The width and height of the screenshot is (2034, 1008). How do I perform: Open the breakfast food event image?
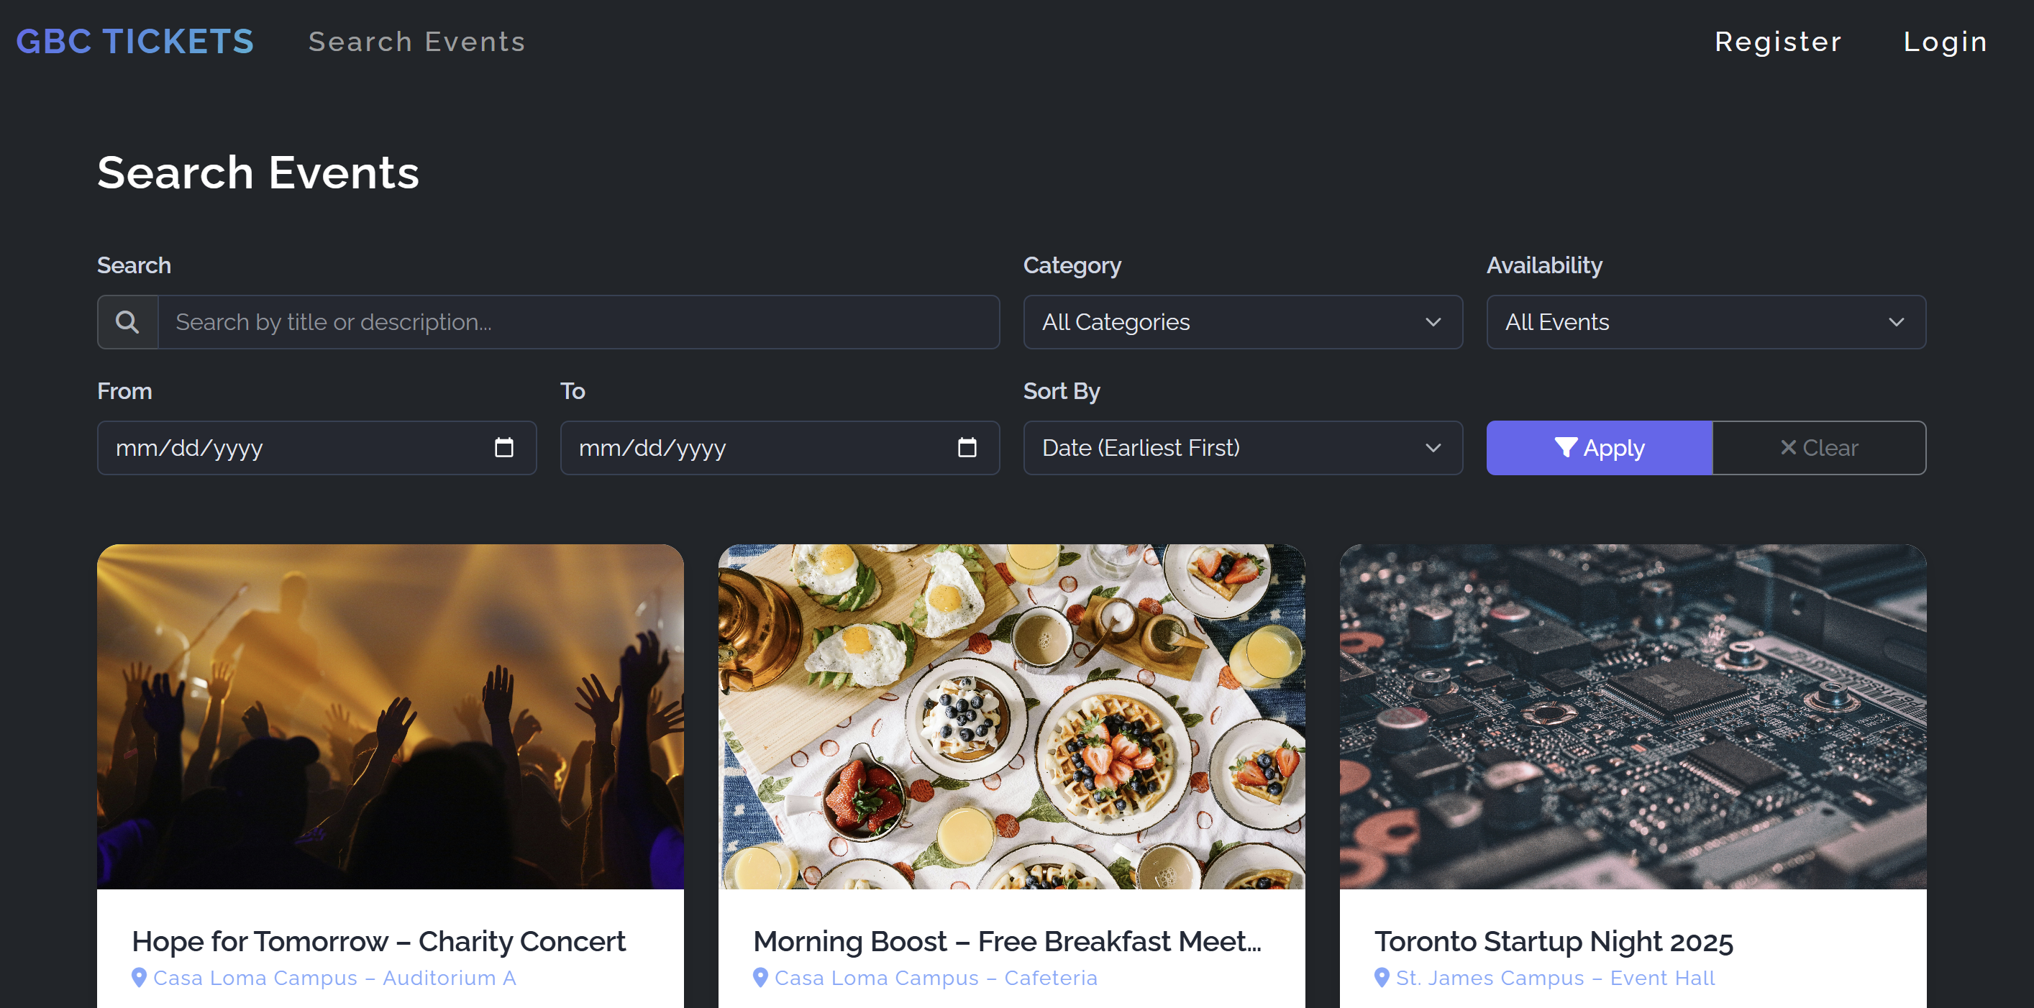[1011, 716]
